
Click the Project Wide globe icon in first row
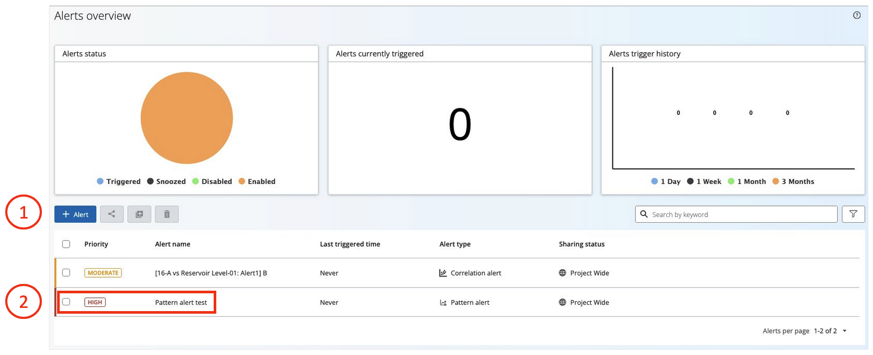click(562, 273)
